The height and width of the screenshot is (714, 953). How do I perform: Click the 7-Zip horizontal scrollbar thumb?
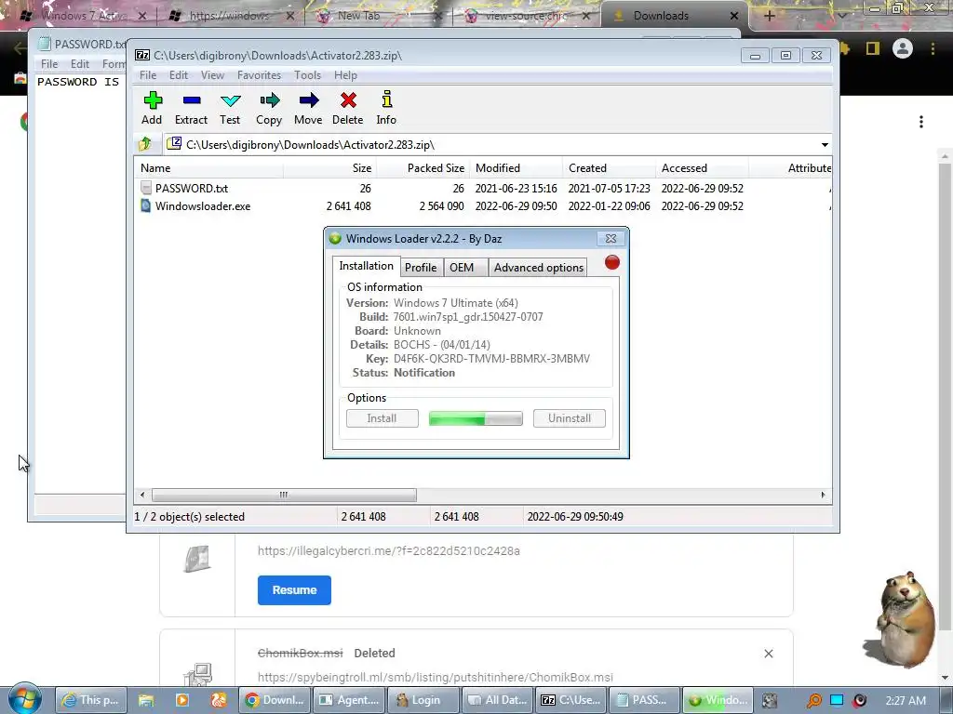pyautogui.click(x=284, y=495)
